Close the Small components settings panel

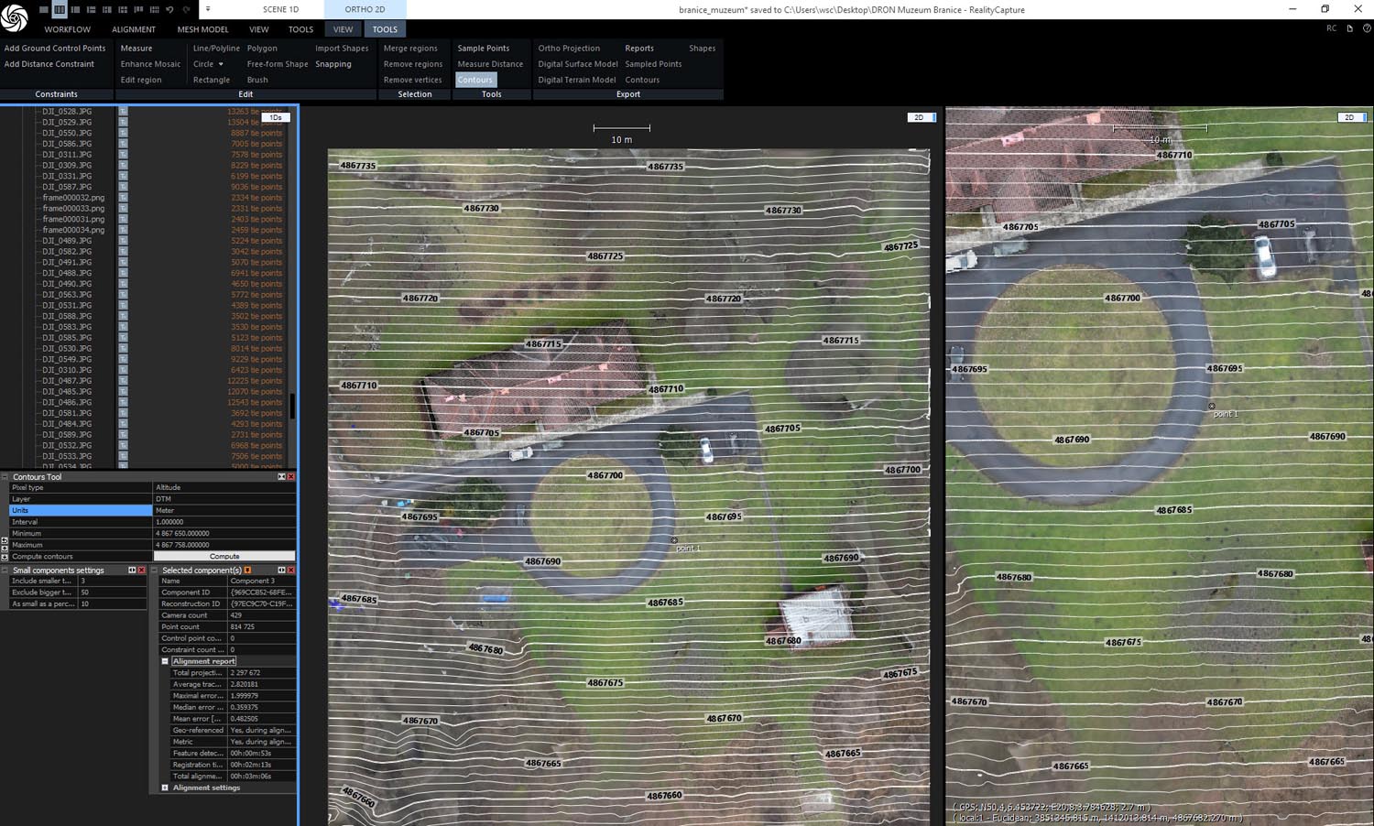pyautogui.click(x=141, y=571)
